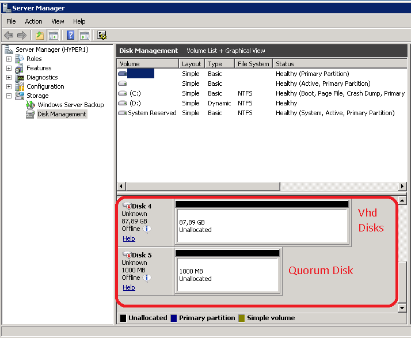Click the File System column header
411x338 pixels.
click(x=253, y=64)
